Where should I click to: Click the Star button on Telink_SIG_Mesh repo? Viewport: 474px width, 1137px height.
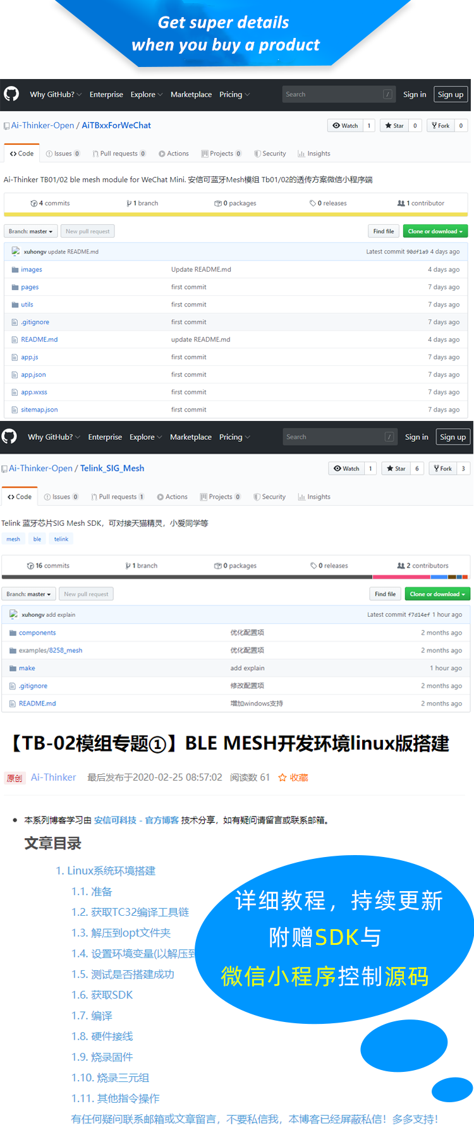click(x=396, y=468)
